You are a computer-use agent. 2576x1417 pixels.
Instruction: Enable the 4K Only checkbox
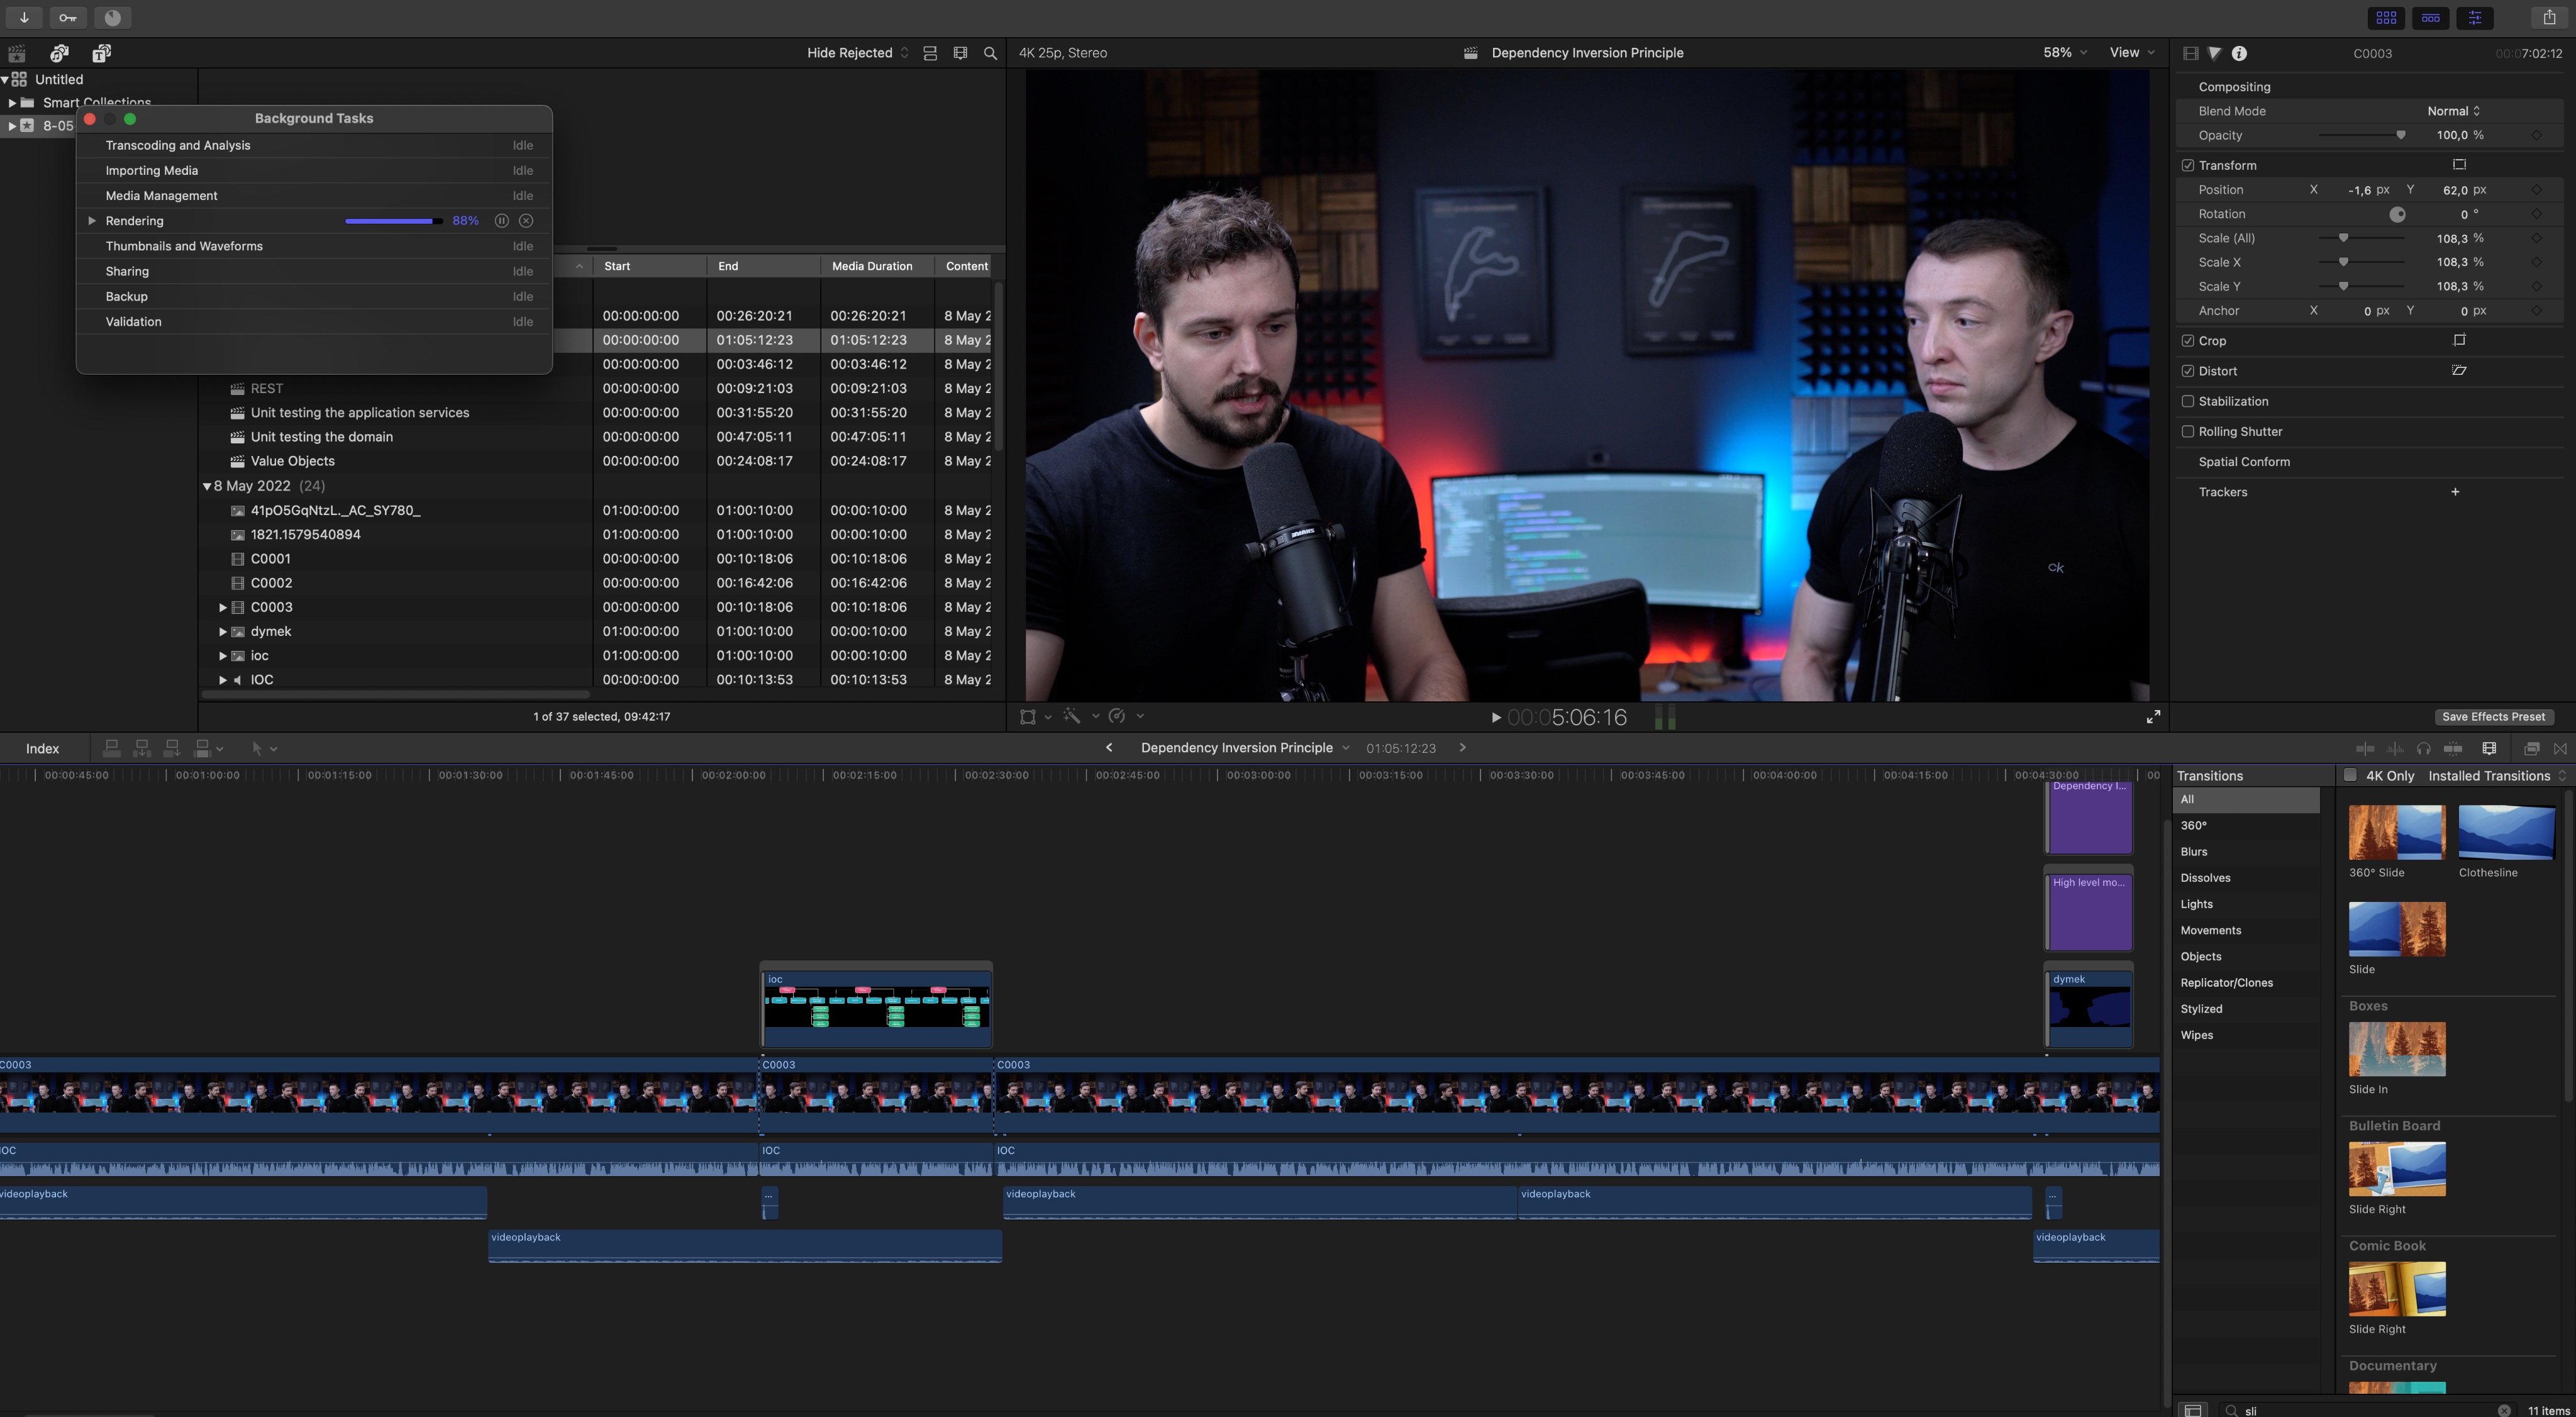tap(2350, 775)
